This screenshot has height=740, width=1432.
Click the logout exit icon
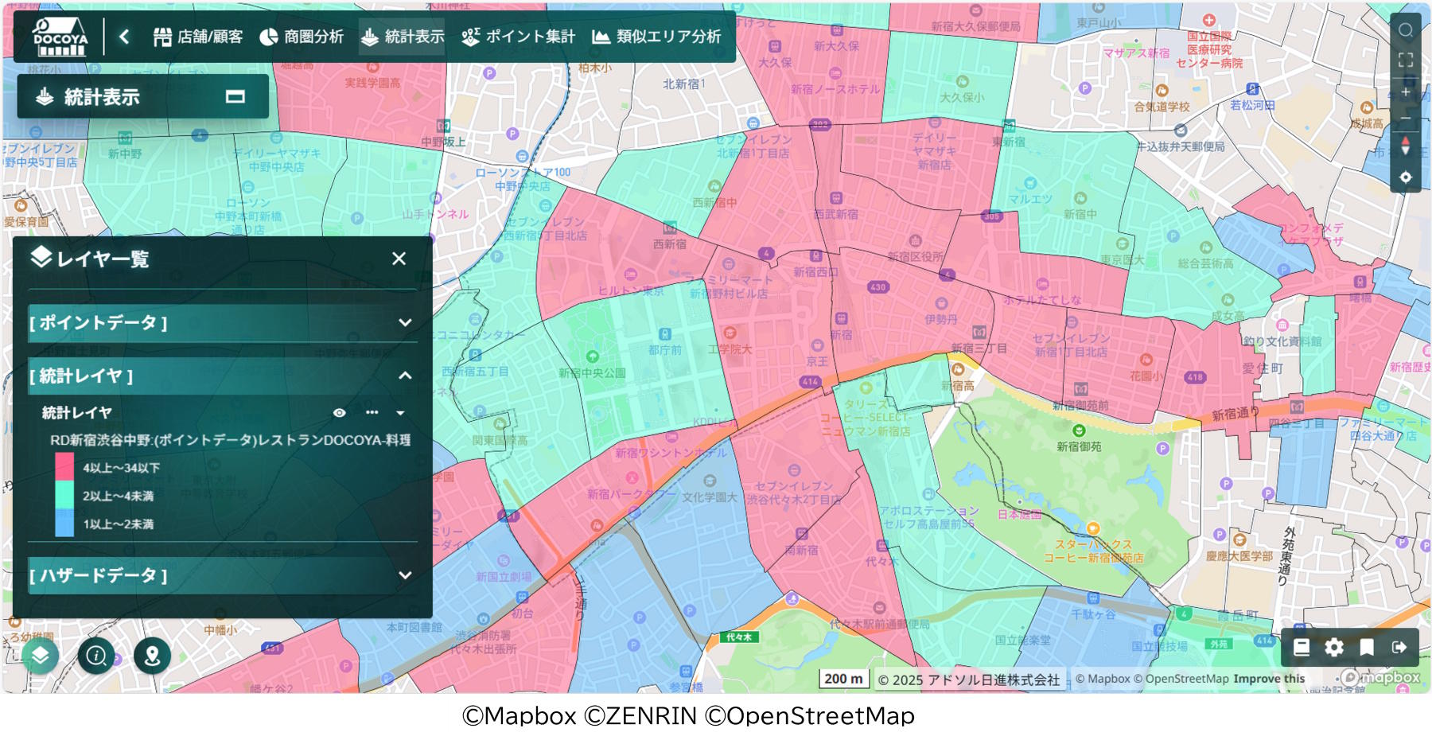(x=1399, y=648)
